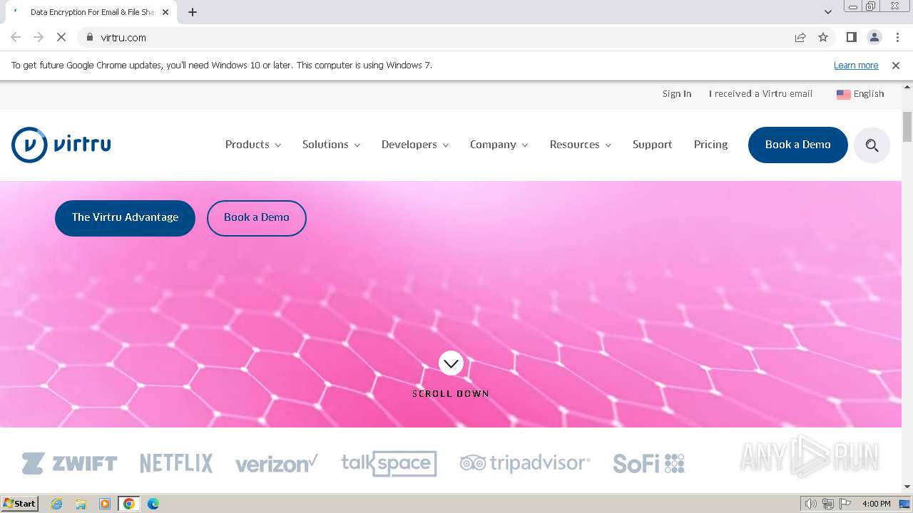Click the SCROLL DOWN text
Image resolution: width=913 pixels, height=513 pixels.
pyautogui.click(x=451, y=393)
